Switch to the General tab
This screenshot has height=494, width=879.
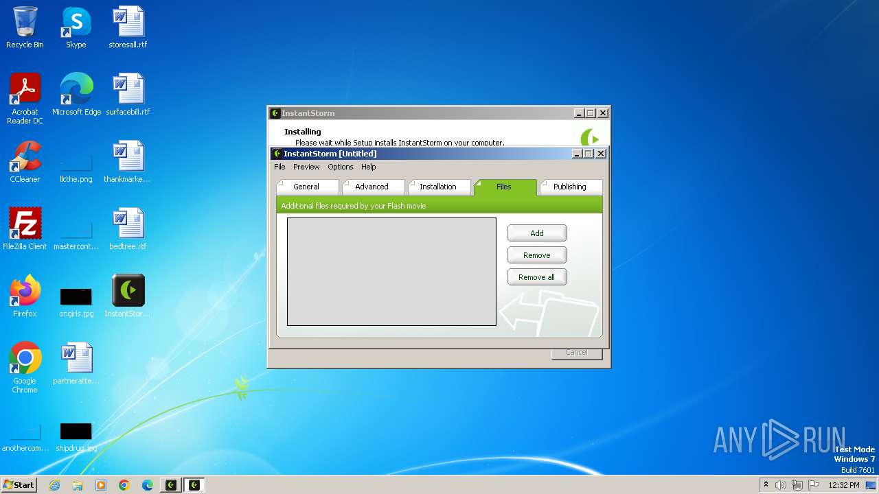[307, 187]
